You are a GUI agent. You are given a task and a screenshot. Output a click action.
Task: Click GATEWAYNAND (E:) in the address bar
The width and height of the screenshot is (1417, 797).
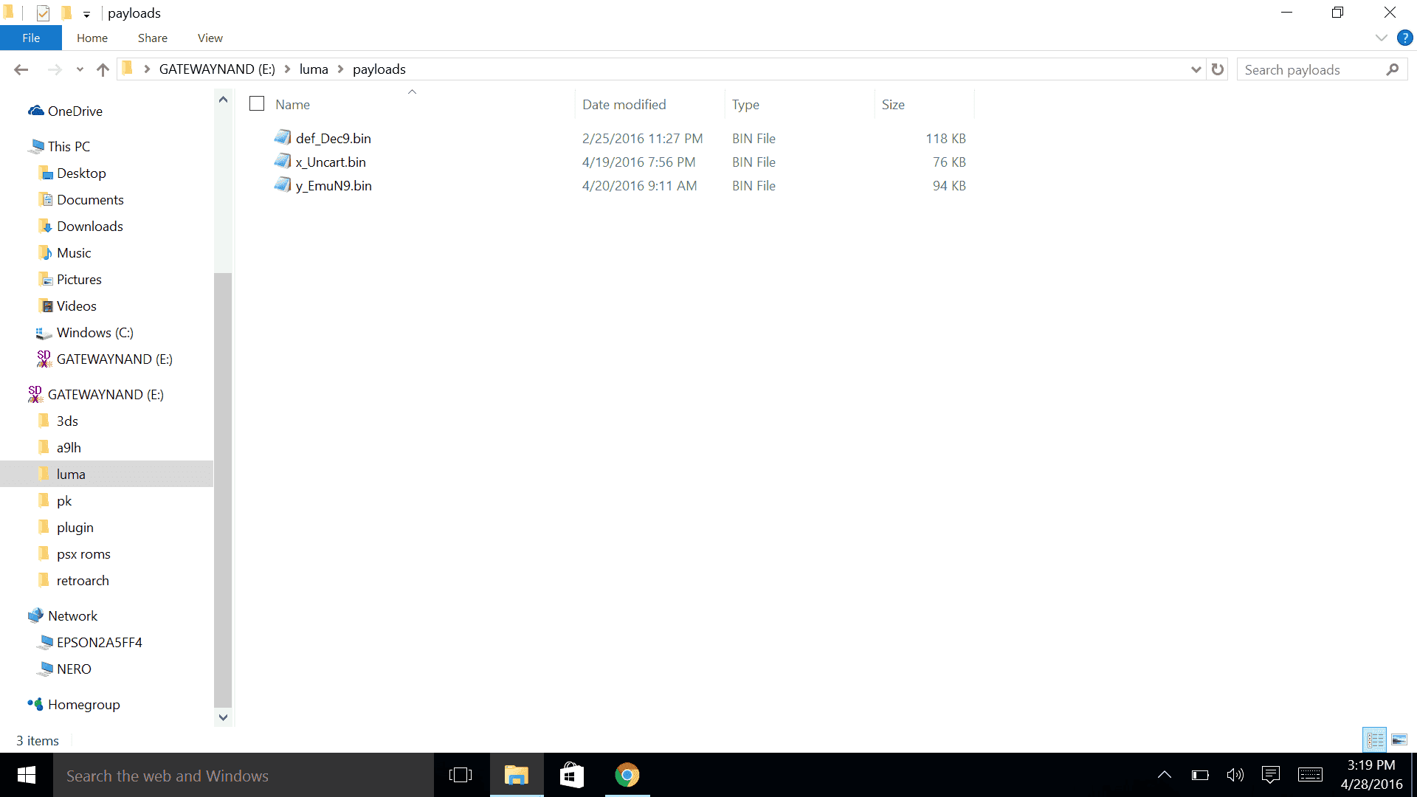[x=217, y=69]
